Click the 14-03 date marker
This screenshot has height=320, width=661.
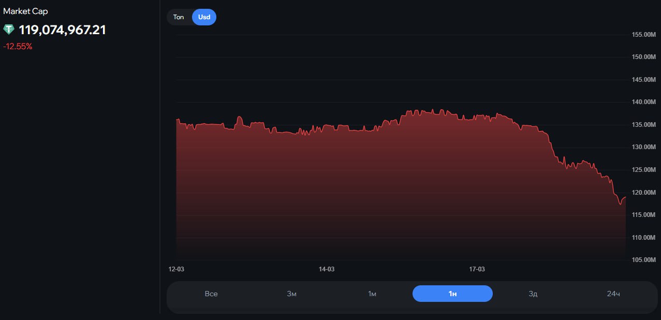327,269
